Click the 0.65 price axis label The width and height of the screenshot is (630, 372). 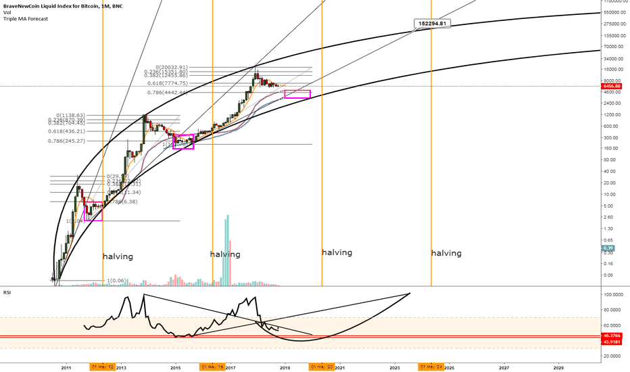tap(610, 240)
